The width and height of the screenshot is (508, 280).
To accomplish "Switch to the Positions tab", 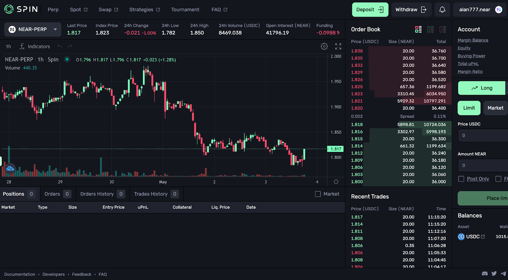I will [20, 194].
